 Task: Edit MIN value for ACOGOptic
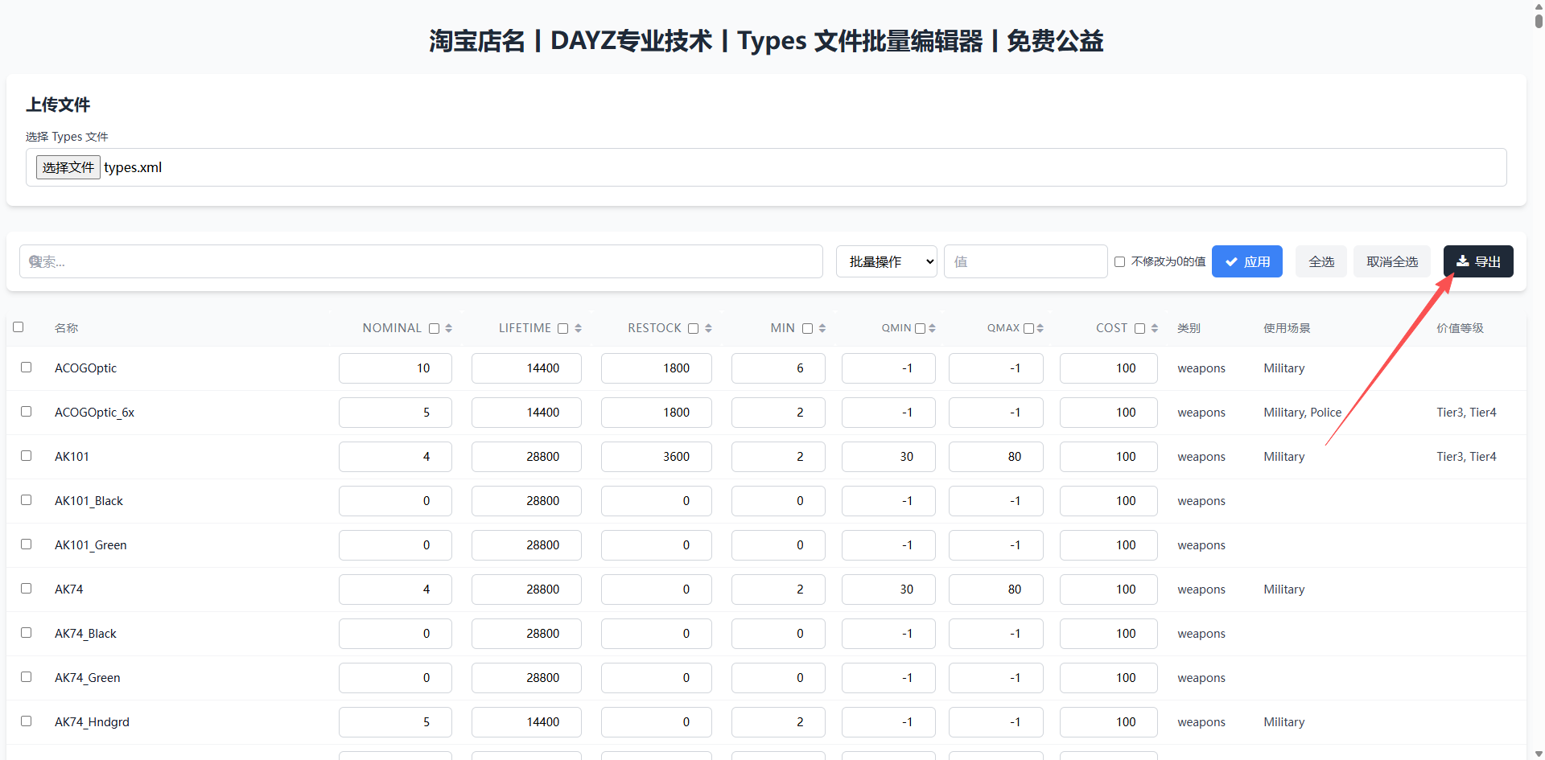point(778,368)
